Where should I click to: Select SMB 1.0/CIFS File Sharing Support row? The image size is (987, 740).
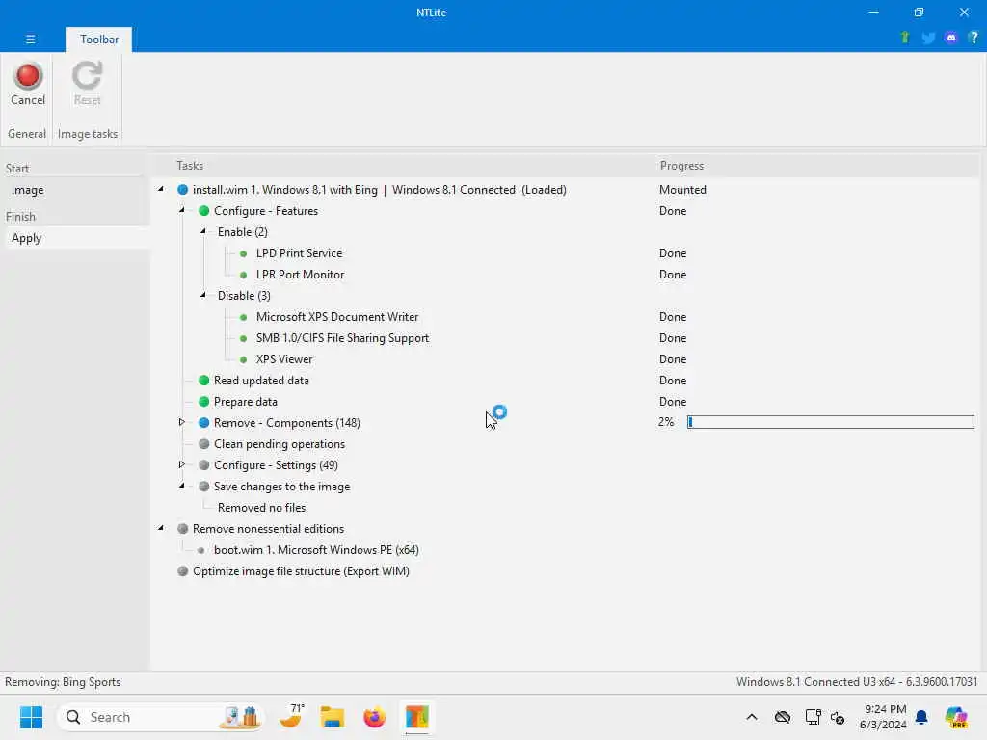pyautogui.click(x=342, y=338)
